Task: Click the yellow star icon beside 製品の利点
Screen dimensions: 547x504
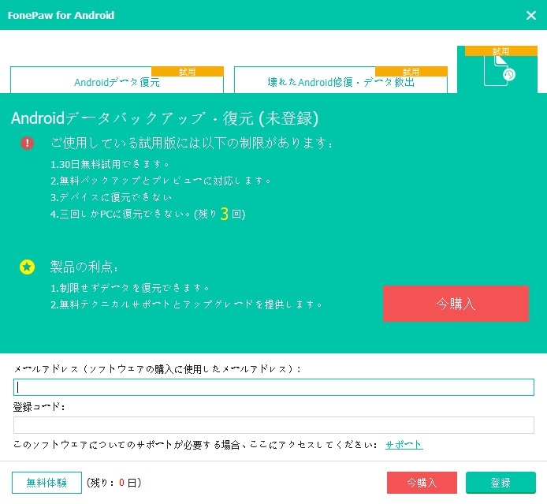Action: coord(28,267)
